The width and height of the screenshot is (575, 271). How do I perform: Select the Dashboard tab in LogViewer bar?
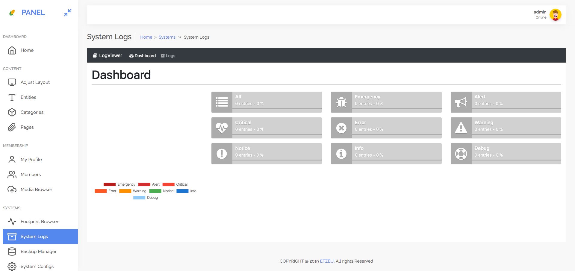point(143,56)
